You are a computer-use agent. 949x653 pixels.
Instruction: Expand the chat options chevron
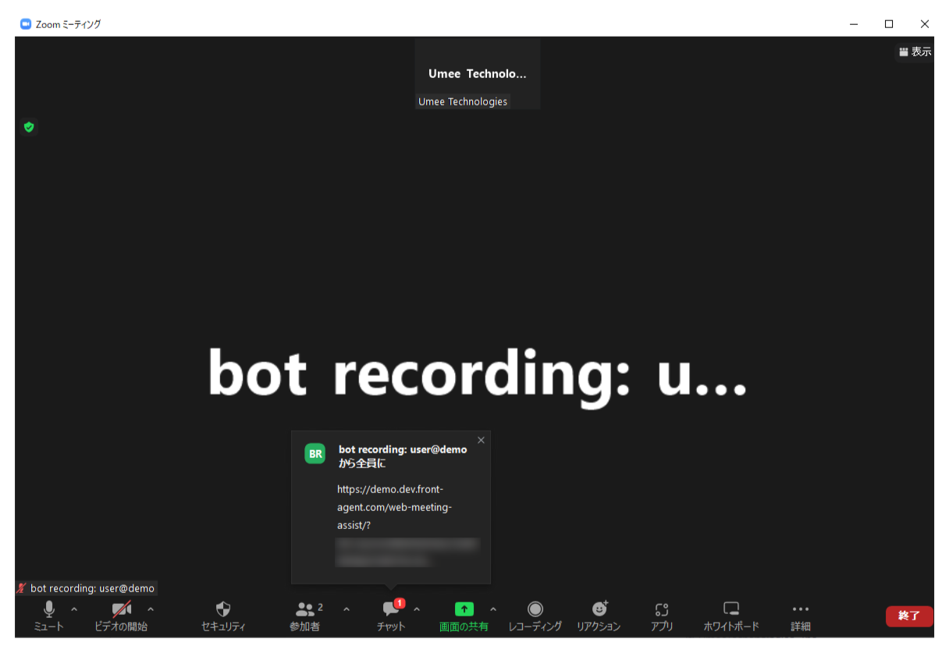click(x=417, y=609)
